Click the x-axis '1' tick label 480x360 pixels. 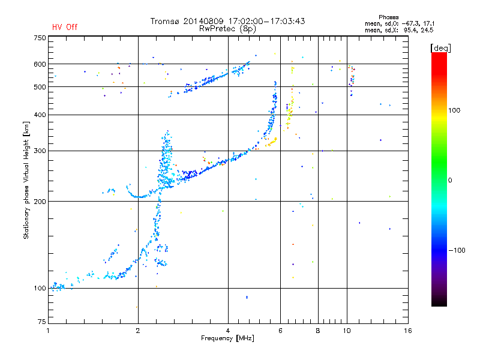(48, 331)
